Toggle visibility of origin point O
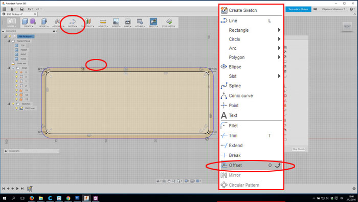The width and height of the screenshot is (358, 202). (x=16, y=72)
